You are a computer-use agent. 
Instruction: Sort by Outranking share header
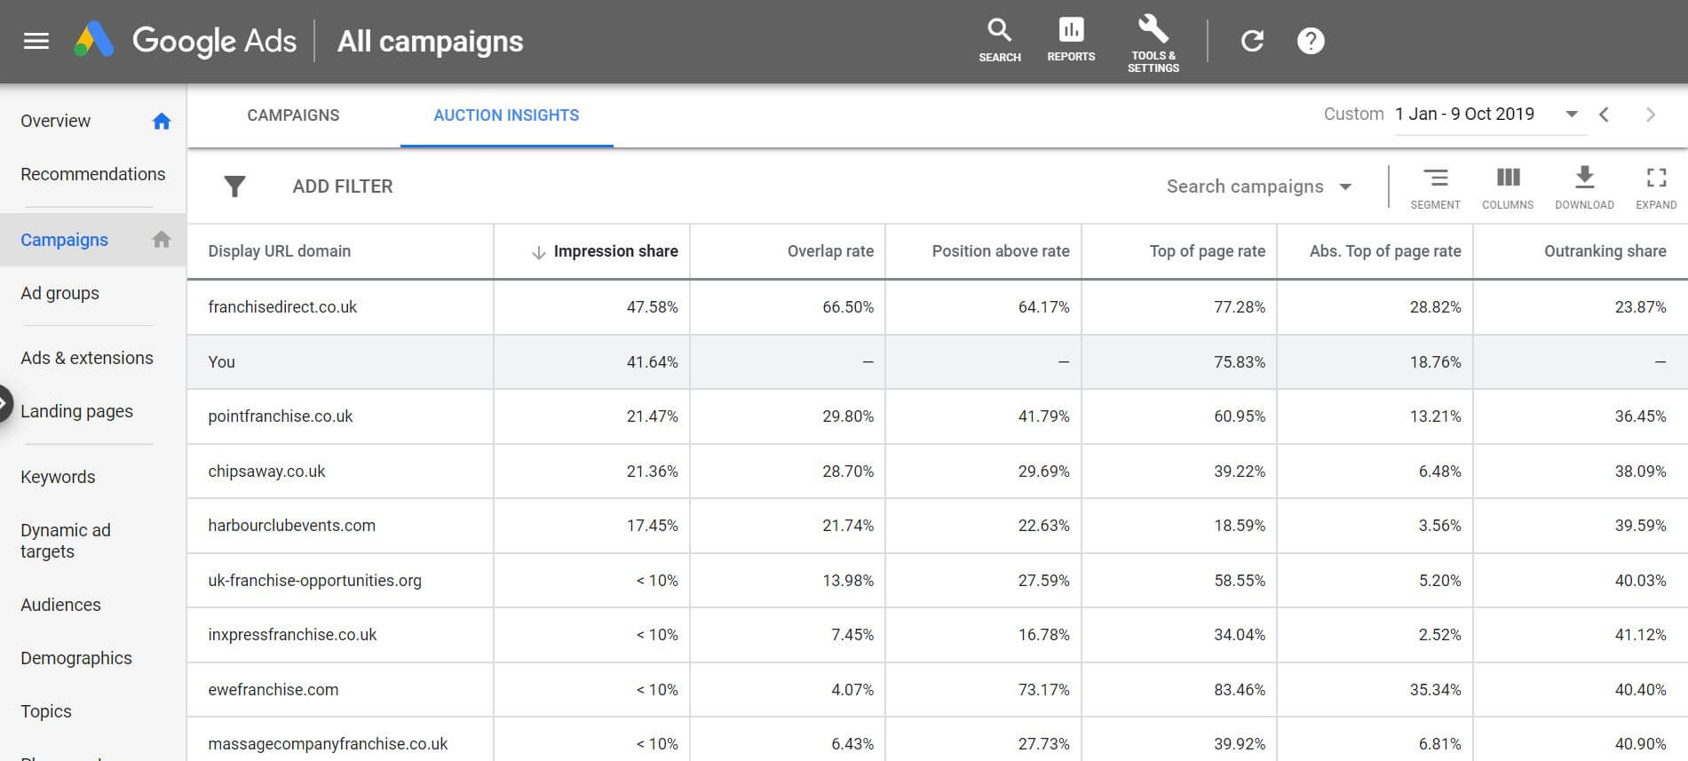point(1605,251)
